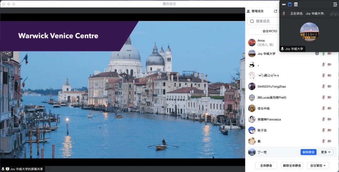Viewport: 339px width, 172px height.
Task: Click mic icon in the decorative-symbols name row
Action: click(323, 75)
